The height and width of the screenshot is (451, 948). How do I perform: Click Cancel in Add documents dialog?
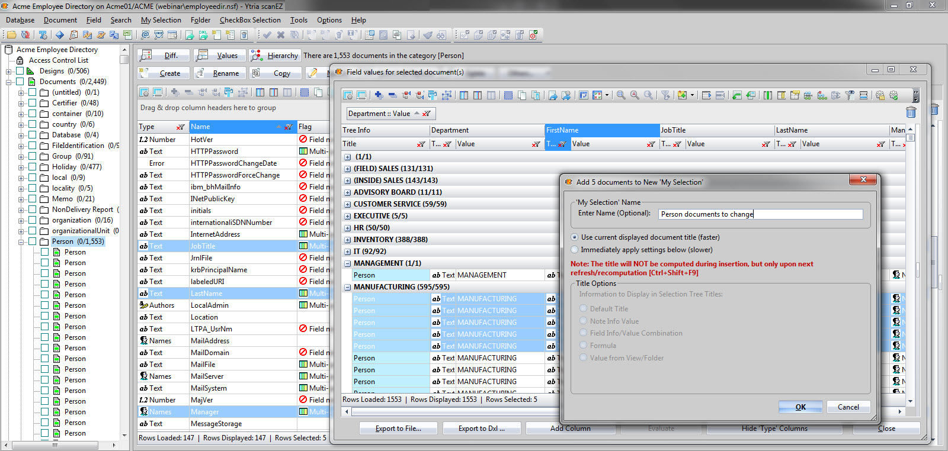coord(848,407)
